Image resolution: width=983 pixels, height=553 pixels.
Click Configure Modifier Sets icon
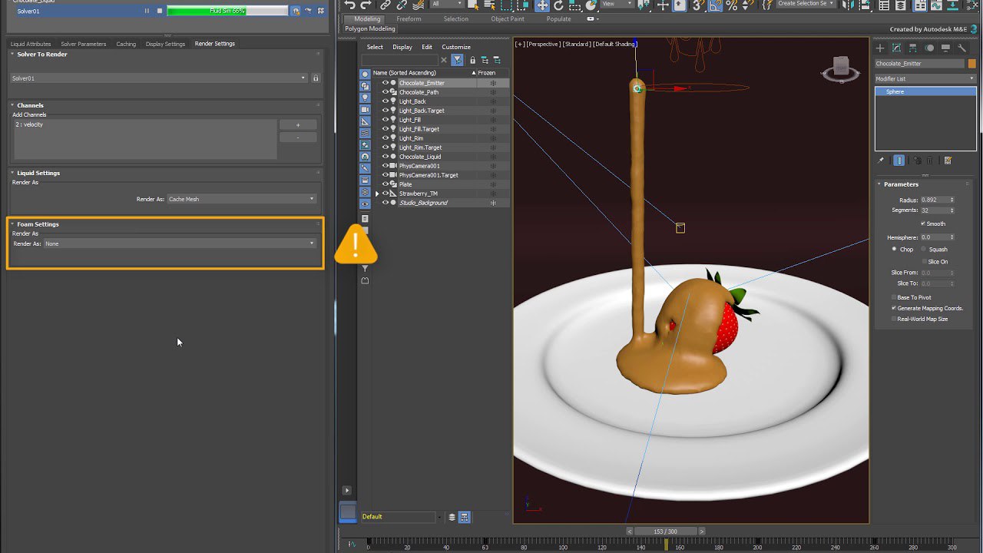point(948,161)
